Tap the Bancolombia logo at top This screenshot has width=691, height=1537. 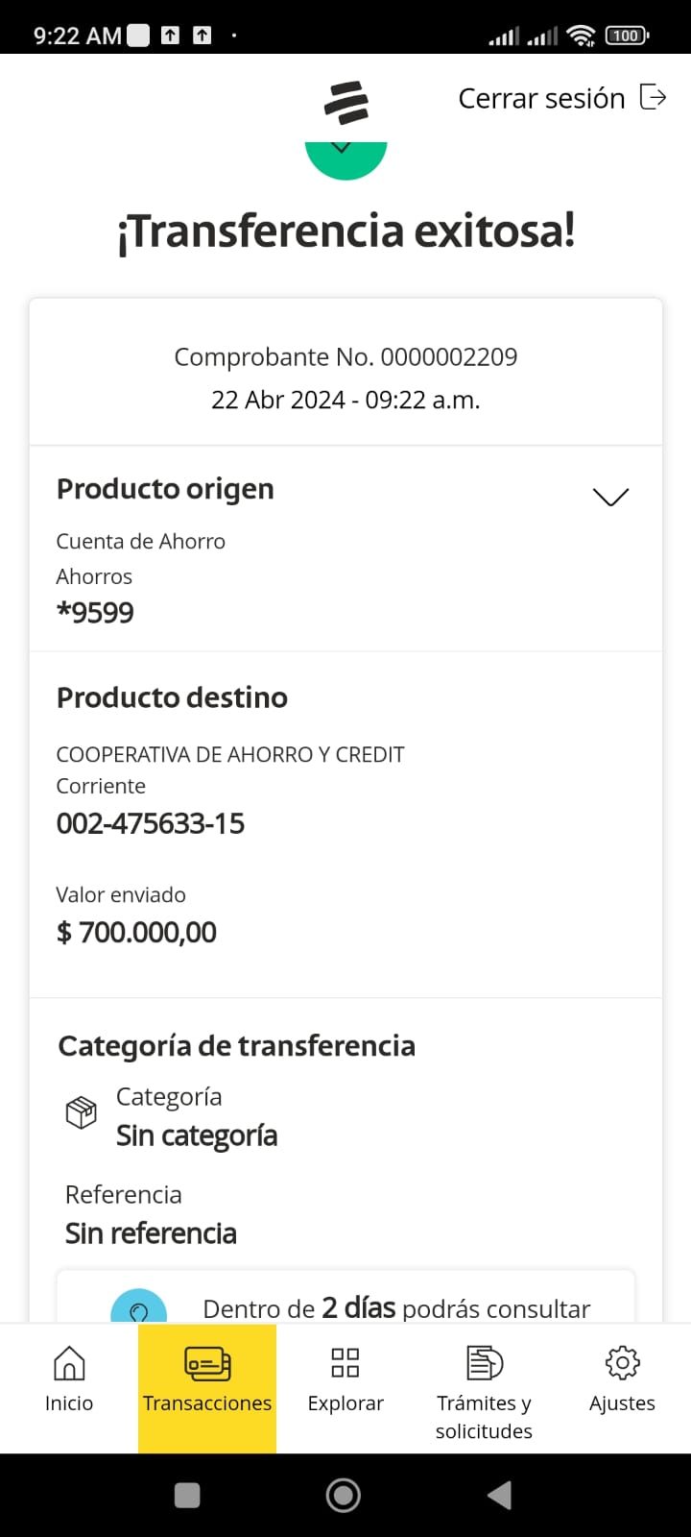pyautogui.click(x=345, y=102)
